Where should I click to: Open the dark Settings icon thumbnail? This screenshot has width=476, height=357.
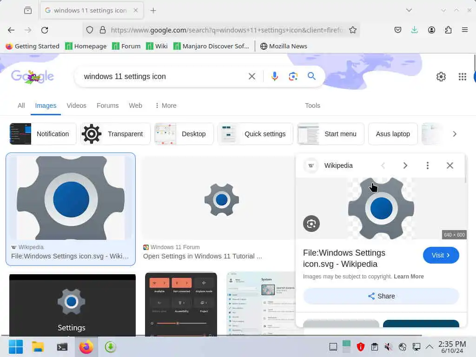(73, 305)
